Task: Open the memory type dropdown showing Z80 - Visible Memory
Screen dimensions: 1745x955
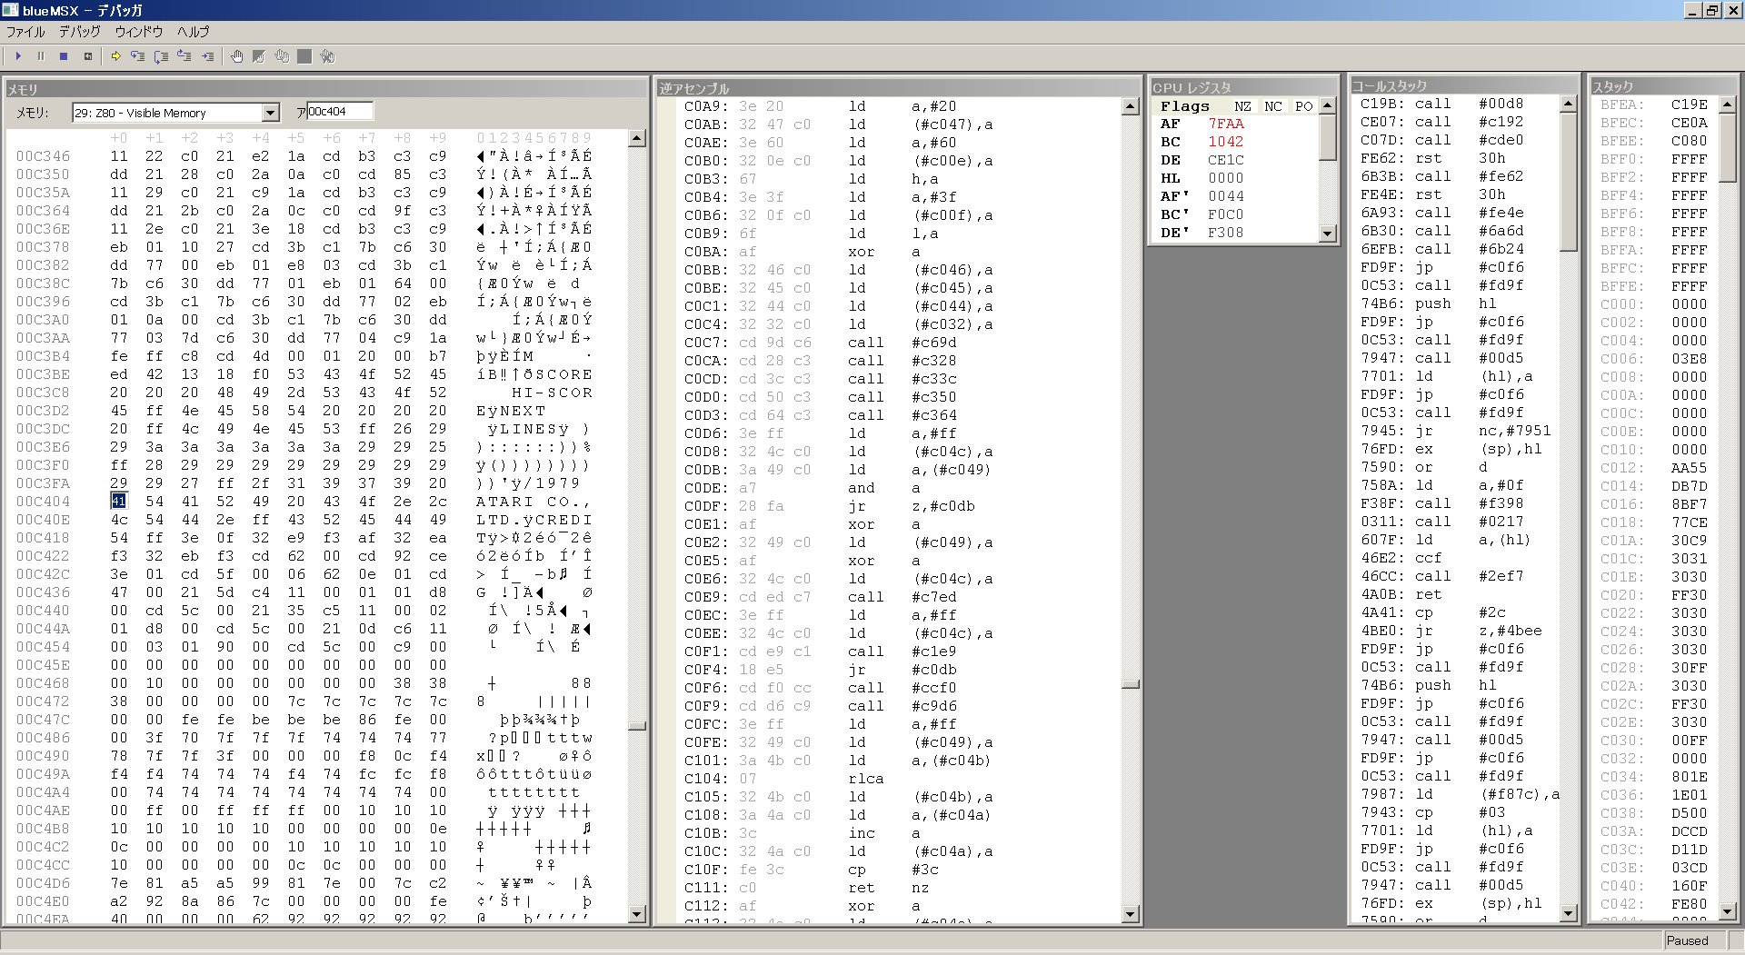Action: (x=175, y=113)
